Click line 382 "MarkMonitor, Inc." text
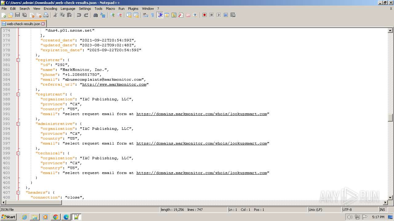The image size is (394, 221). (84, 70)
